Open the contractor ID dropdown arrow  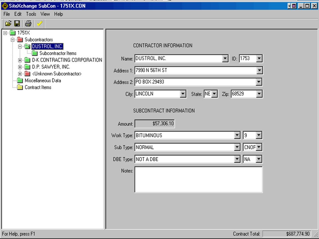point(259,58)
